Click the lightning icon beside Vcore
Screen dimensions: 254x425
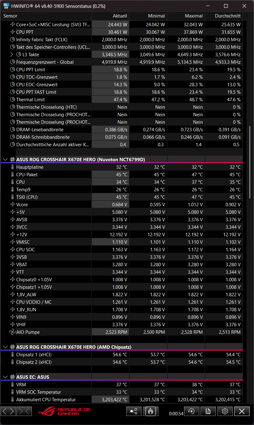tap(12, 204)
